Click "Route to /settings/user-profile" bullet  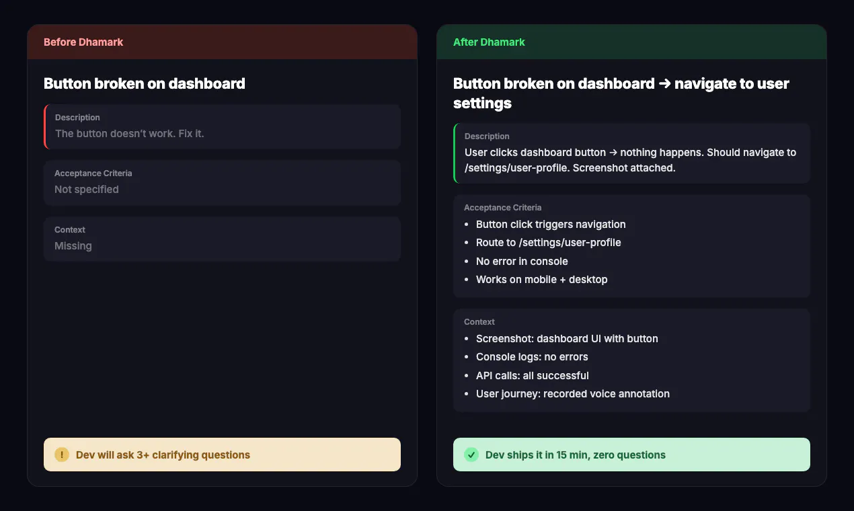pyautogui.click(x=549, y=242)
